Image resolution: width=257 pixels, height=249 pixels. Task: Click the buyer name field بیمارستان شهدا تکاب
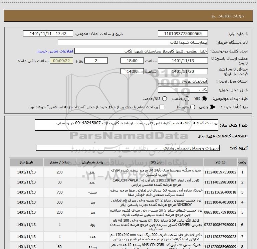coord(133,42)
